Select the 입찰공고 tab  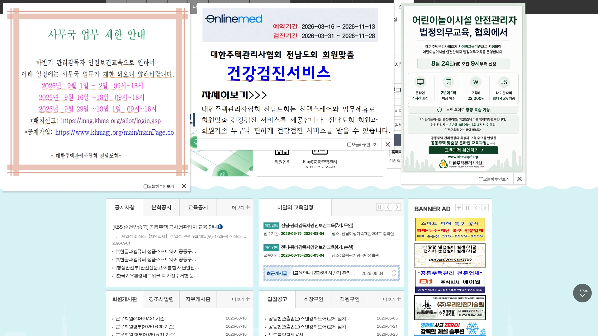point(277,299)
